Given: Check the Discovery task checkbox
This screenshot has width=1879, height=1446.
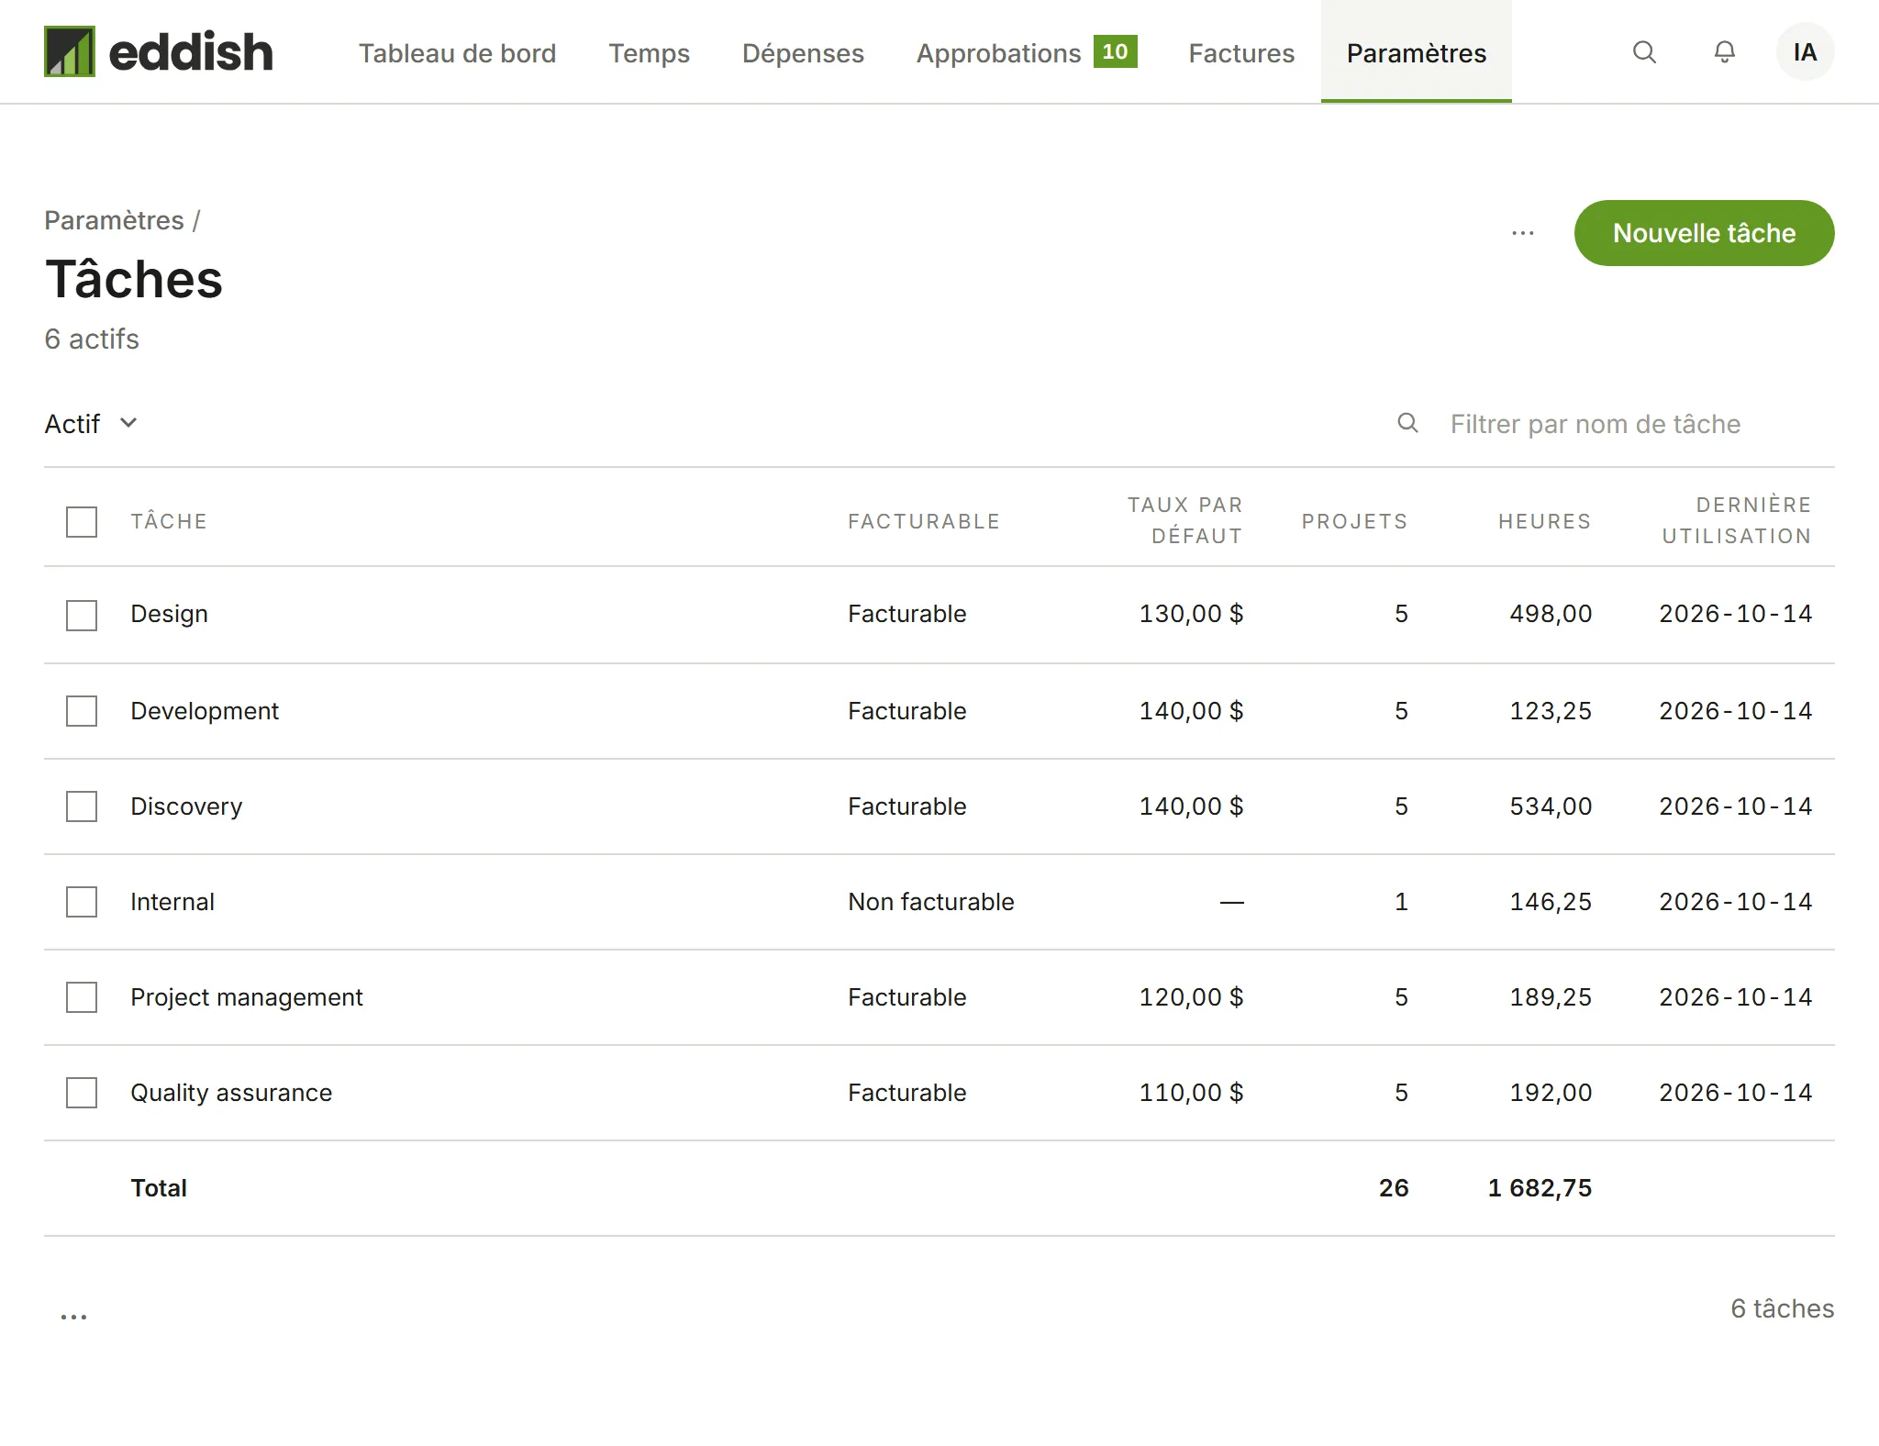Looking at the screenshot, I should tap(82, 806).
